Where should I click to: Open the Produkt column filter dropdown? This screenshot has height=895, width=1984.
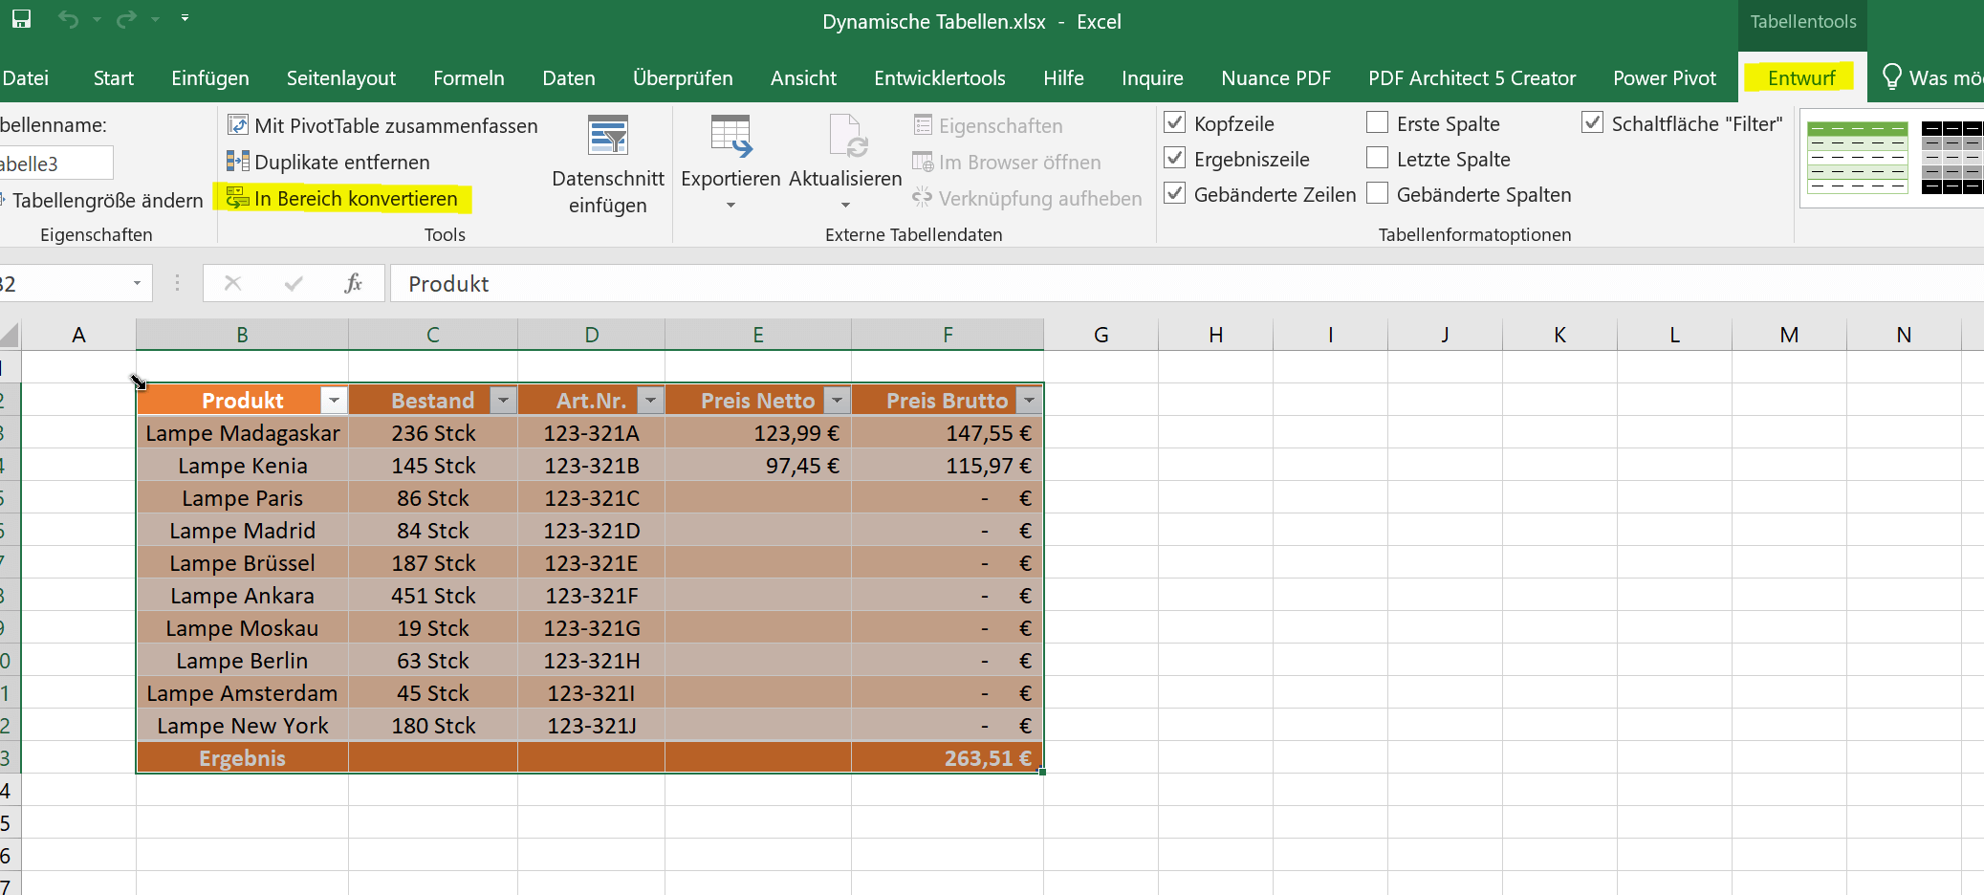(x=334, y=400)
